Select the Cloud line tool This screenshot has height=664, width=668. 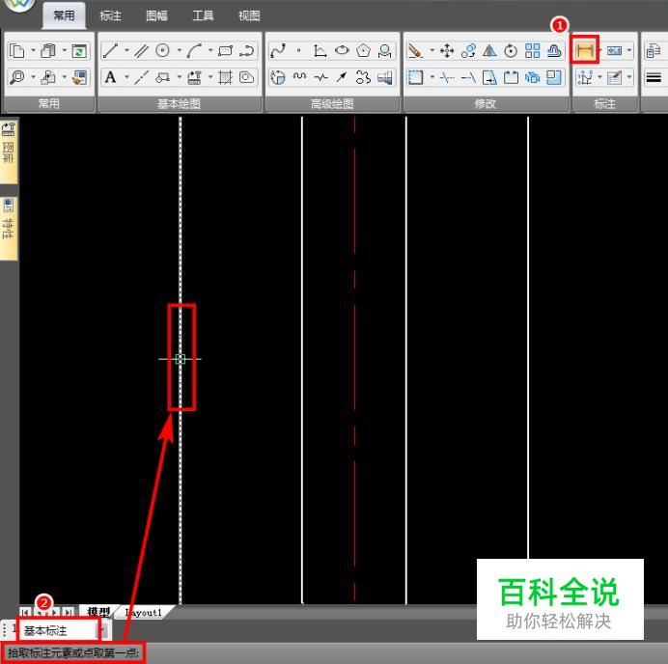coord(363,77)
